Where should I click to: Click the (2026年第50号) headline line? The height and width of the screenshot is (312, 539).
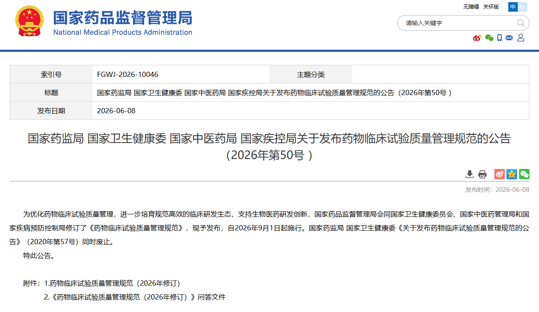pos(269,155)
